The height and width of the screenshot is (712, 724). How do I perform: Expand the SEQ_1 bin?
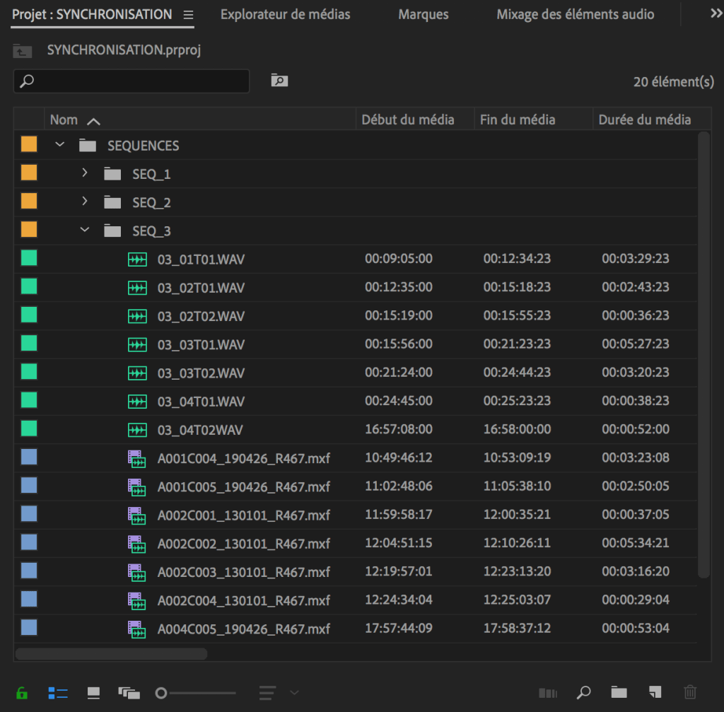[85, 173]
